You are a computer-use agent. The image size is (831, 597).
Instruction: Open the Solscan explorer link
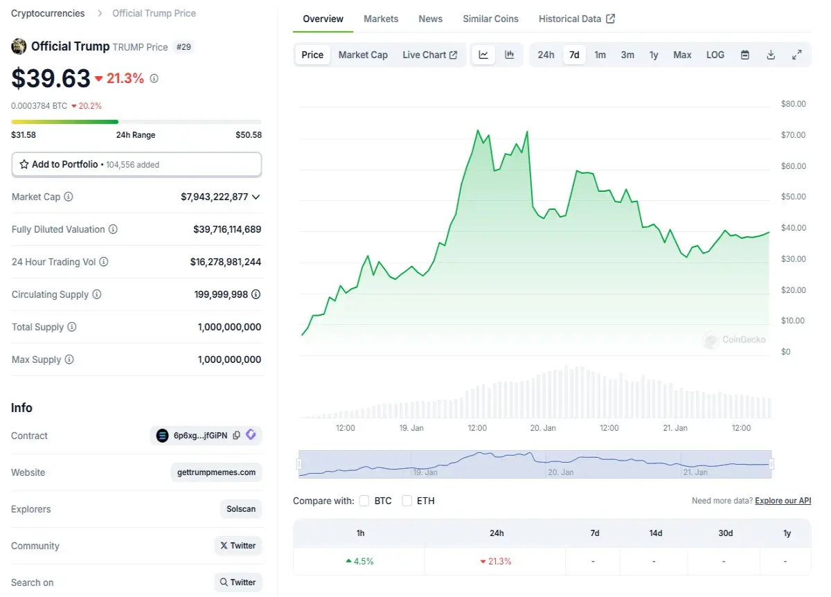pyautogui.click(x=241, y=509)
